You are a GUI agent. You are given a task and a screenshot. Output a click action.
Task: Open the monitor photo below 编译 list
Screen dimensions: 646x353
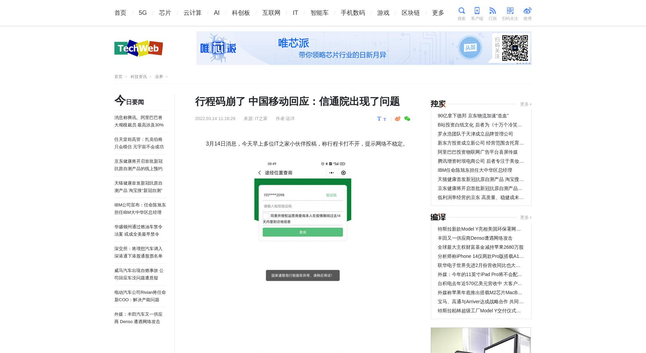[x=481, y=340]
